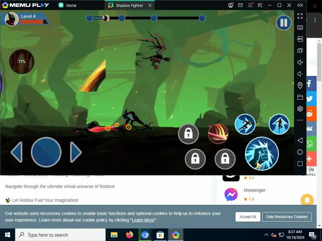Open Firefox from taskbar
322x241 pixels.
(x=129, y=235)
